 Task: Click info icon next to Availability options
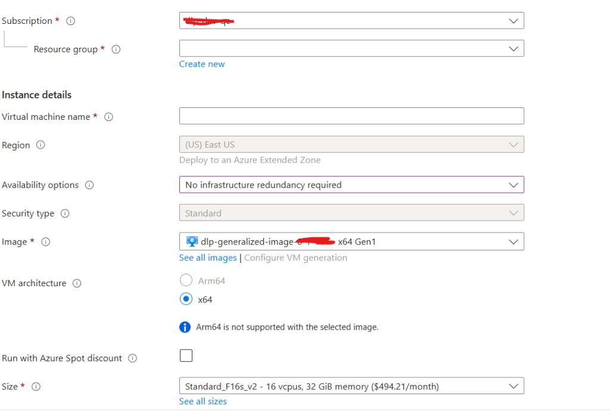tap(89, 185)
